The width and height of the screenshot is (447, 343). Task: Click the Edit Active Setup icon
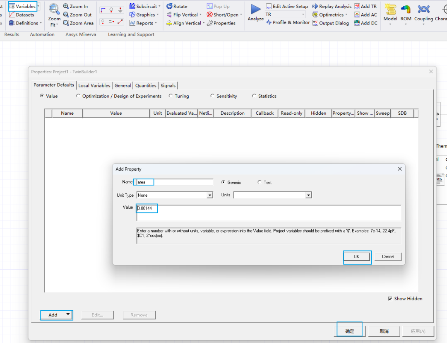[x=269, y=7]
